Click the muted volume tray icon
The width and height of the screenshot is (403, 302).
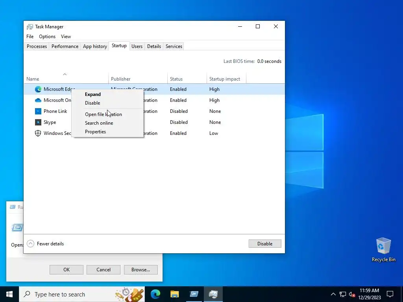coord(352,294)
